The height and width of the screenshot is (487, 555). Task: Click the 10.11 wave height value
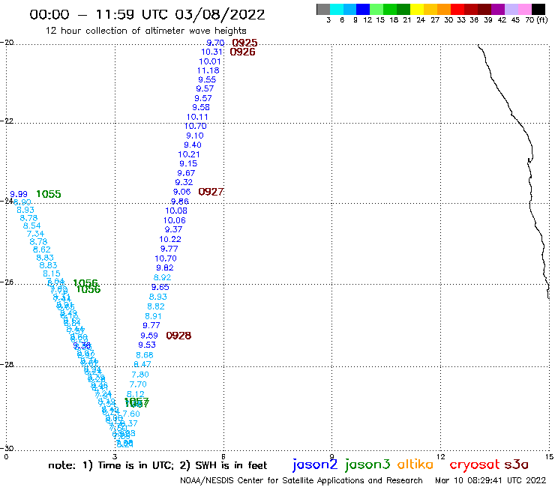click(x=197, y=117)
